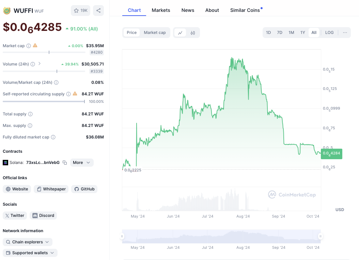Set chart range to 1Y
This screenshot has height=260, width=359.
click(303, 33)
